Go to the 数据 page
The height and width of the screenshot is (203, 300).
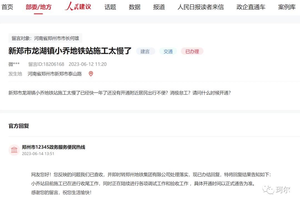coord(135,7)
